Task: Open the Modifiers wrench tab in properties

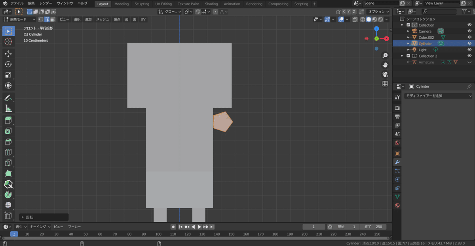Action: click(x=397, y=162)
